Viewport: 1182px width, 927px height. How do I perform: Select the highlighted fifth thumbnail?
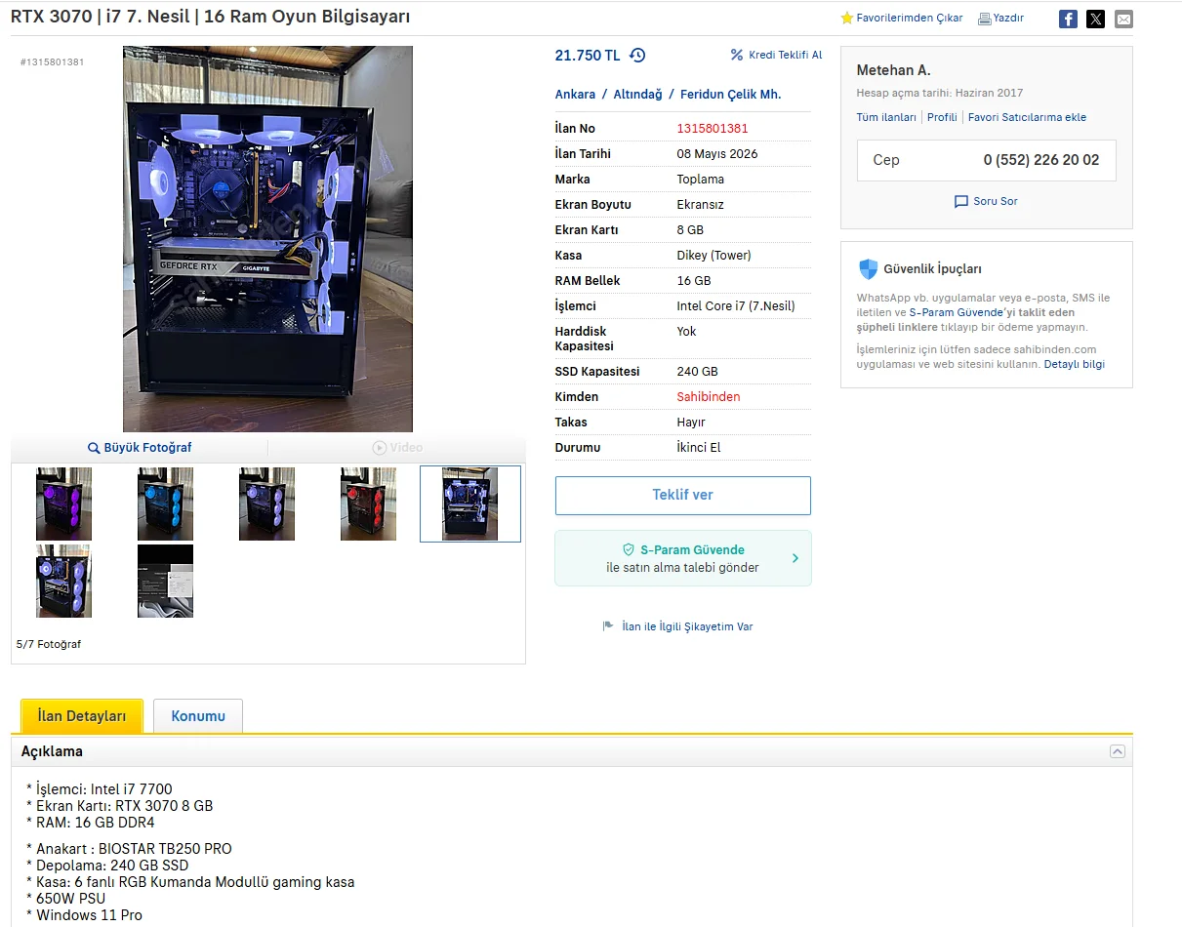tap(470, 504)
